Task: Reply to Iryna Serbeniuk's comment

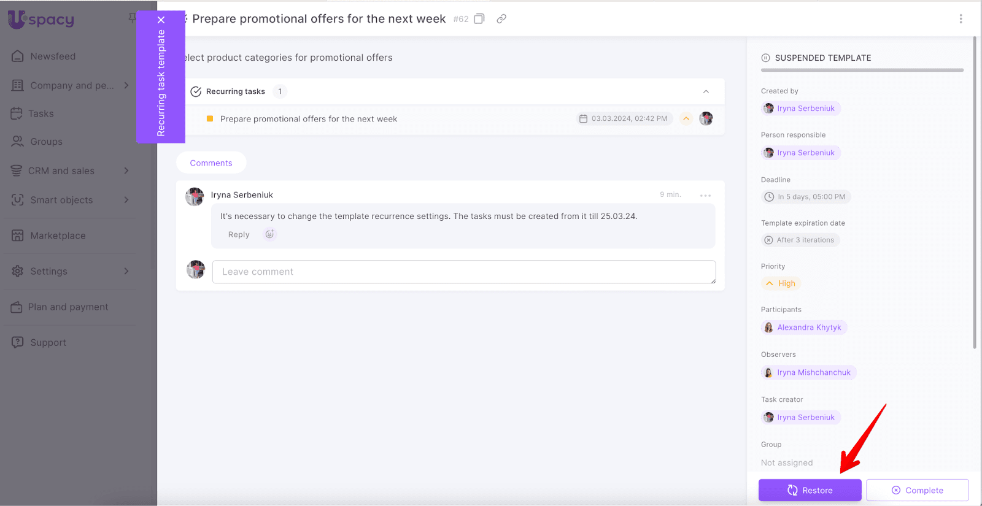Action: [239, 234]
